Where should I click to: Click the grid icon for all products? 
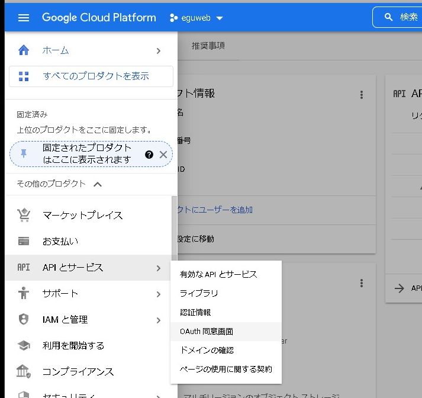(24, 76)
